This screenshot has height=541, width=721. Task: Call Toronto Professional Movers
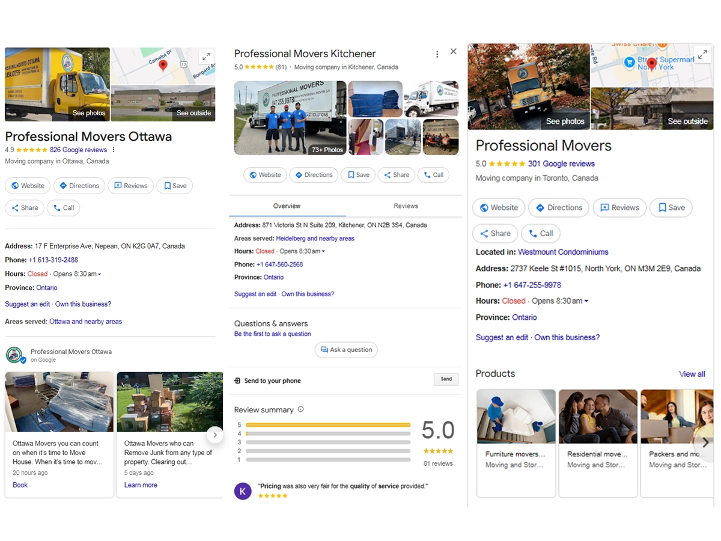(x=541, y=233)
